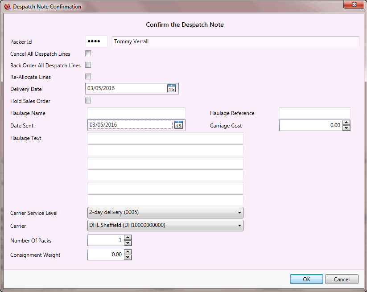Open the Carrier dropdown list
This screenshot has width=367, height=292.
(x=165, y=225)
